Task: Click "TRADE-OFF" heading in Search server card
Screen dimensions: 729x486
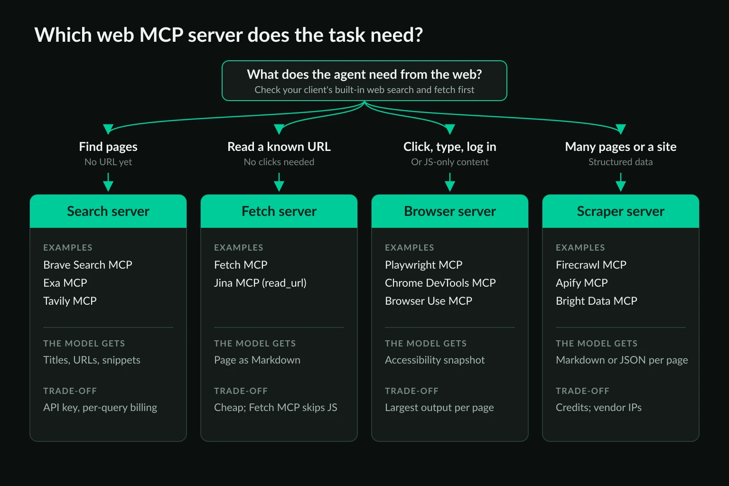Action: click(70, 391)
